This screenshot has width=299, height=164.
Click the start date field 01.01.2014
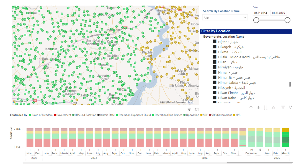coord(261,13)
